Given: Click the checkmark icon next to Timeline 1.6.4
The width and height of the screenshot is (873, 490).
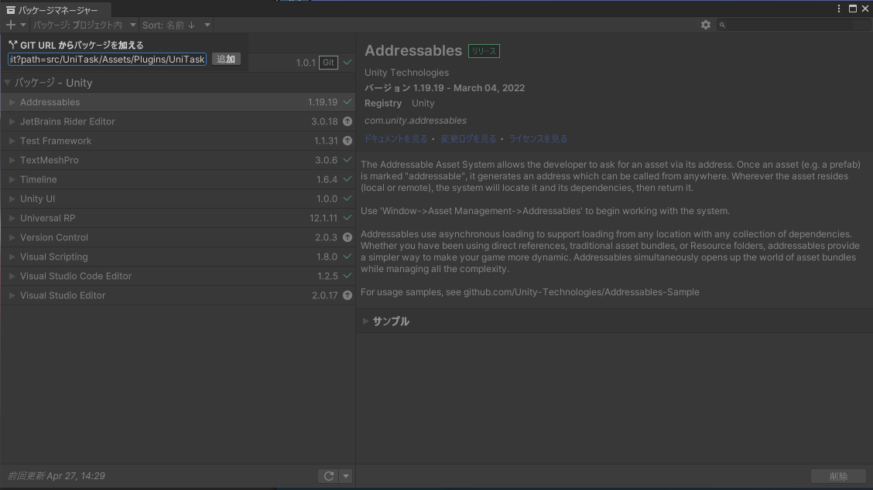Looking at the screenshot, I should [x=347, y=179].
